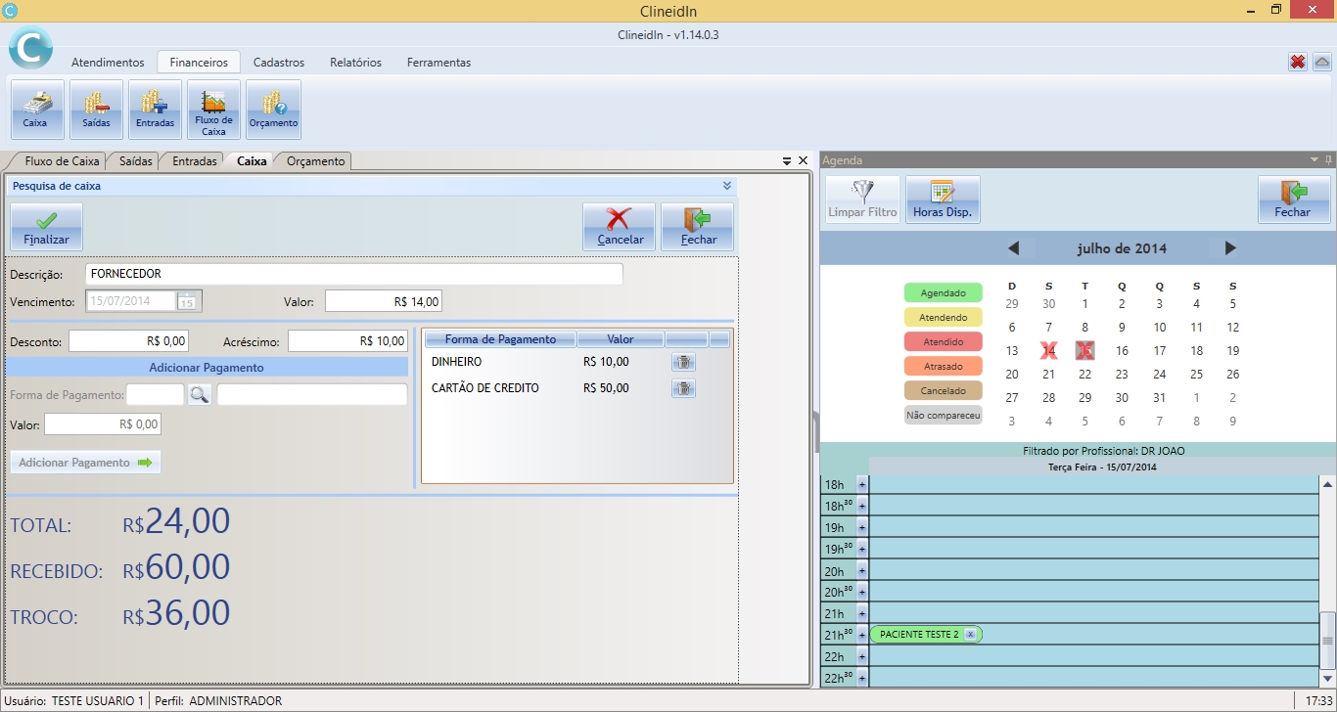This screenshot has height=712, width=1337.
Task: Select the Orçamento document tab
Action: [x=315, y=161]
